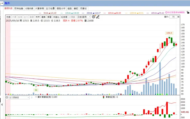Click the left collapse arrow at panel edge
The height and width of the screenshot is (119, 190).
2,104
